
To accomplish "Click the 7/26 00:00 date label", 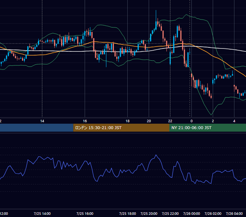I will pos(192,213).
